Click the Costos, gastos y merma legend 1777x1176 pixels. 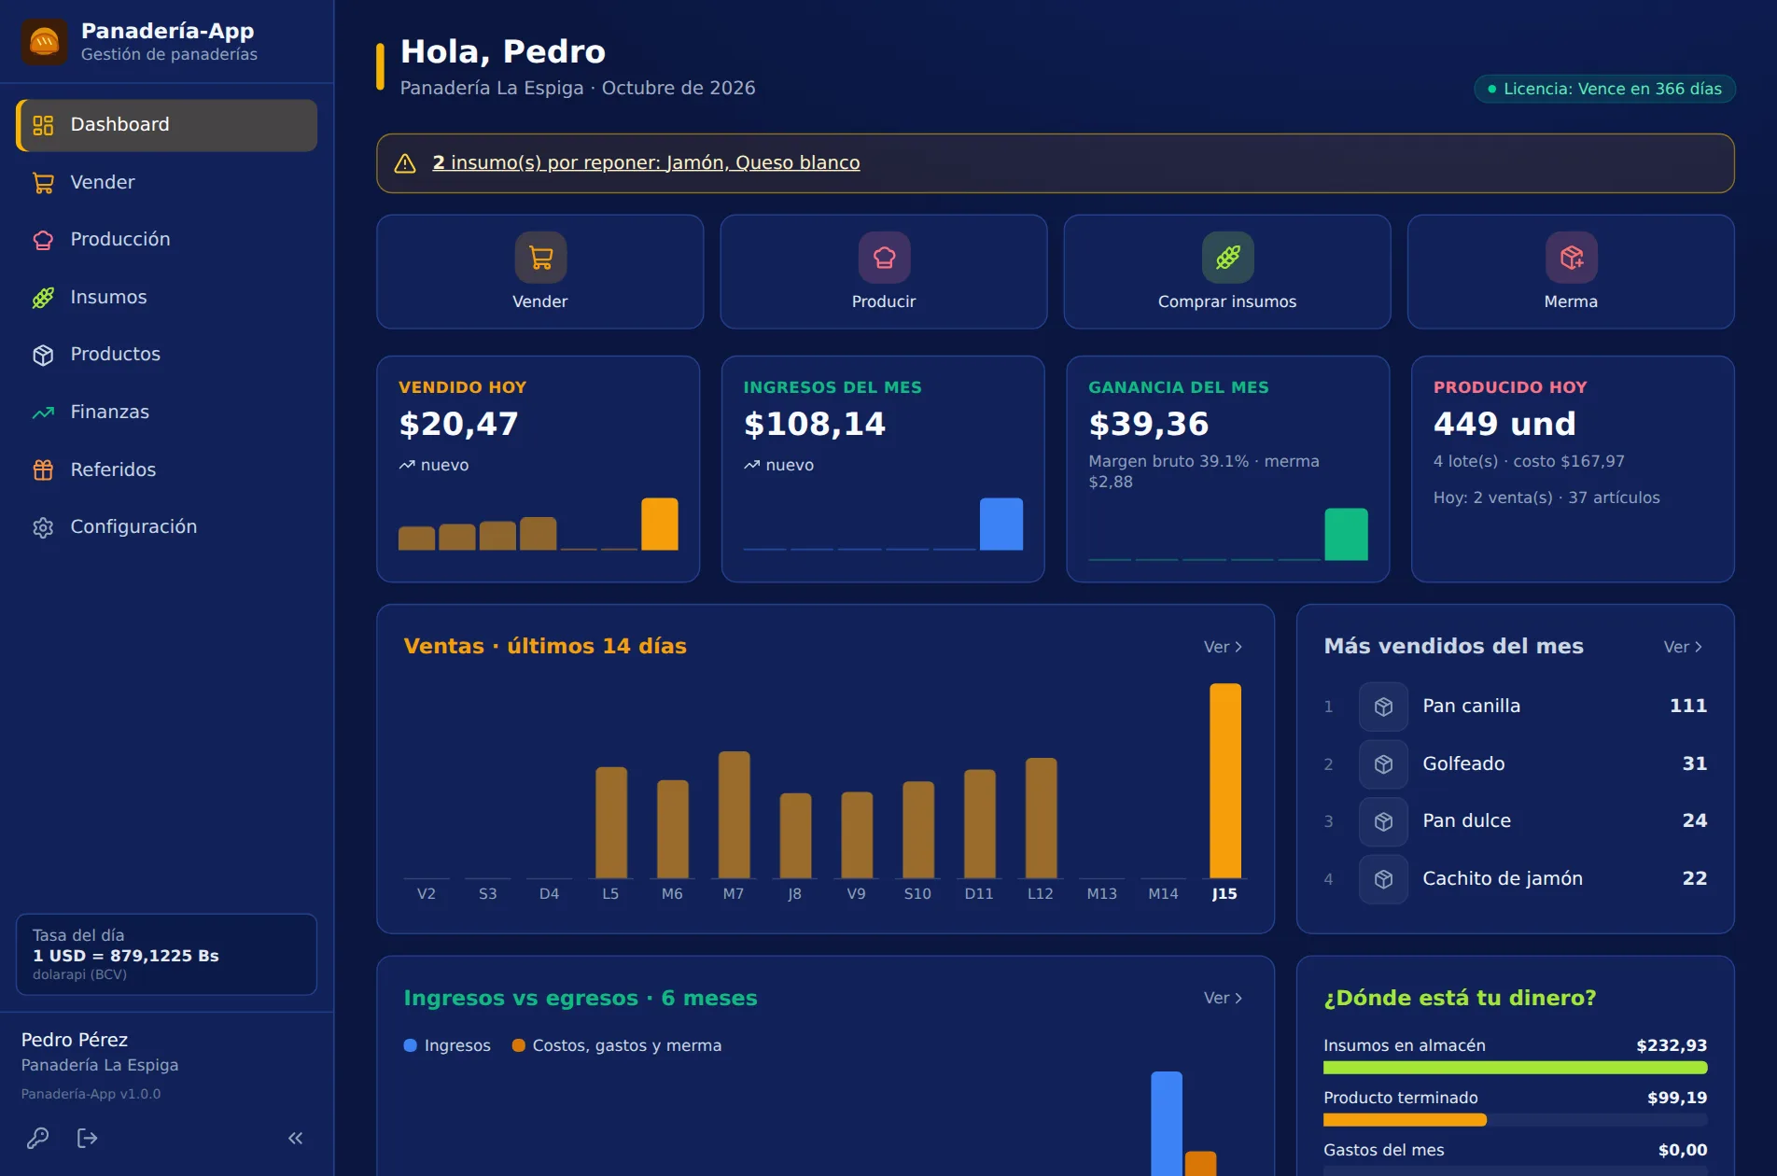617,1045
